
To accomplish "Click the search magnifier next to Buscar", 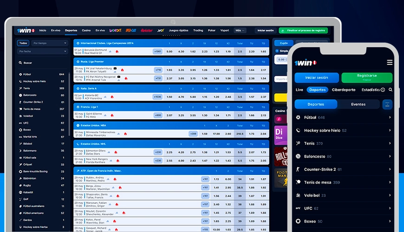I will point(20,63).
